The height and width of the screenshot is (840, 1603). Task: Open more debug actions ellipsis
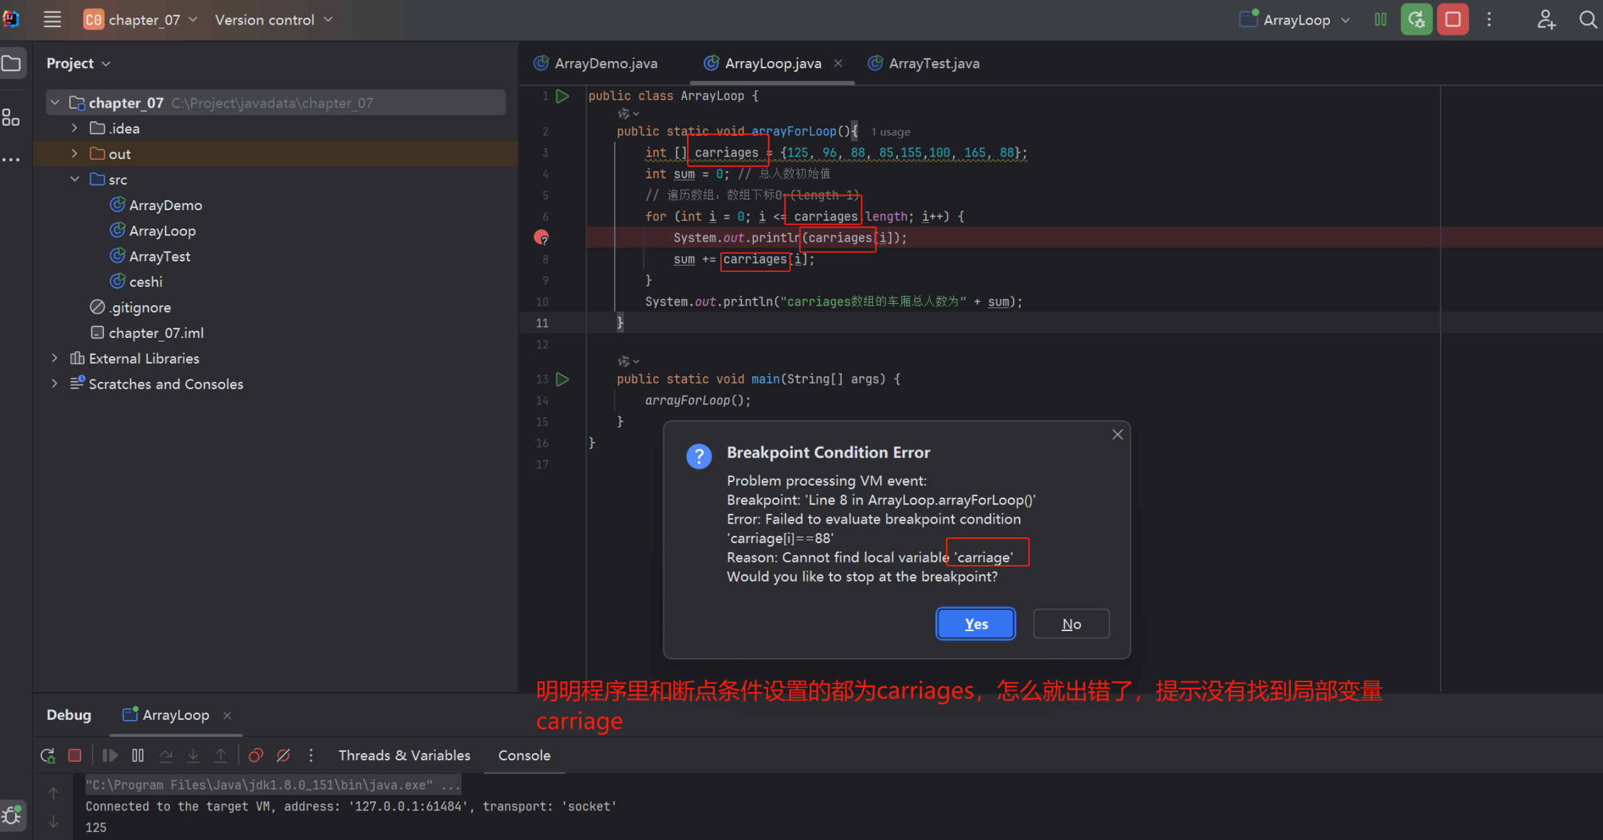coord(311,755)
